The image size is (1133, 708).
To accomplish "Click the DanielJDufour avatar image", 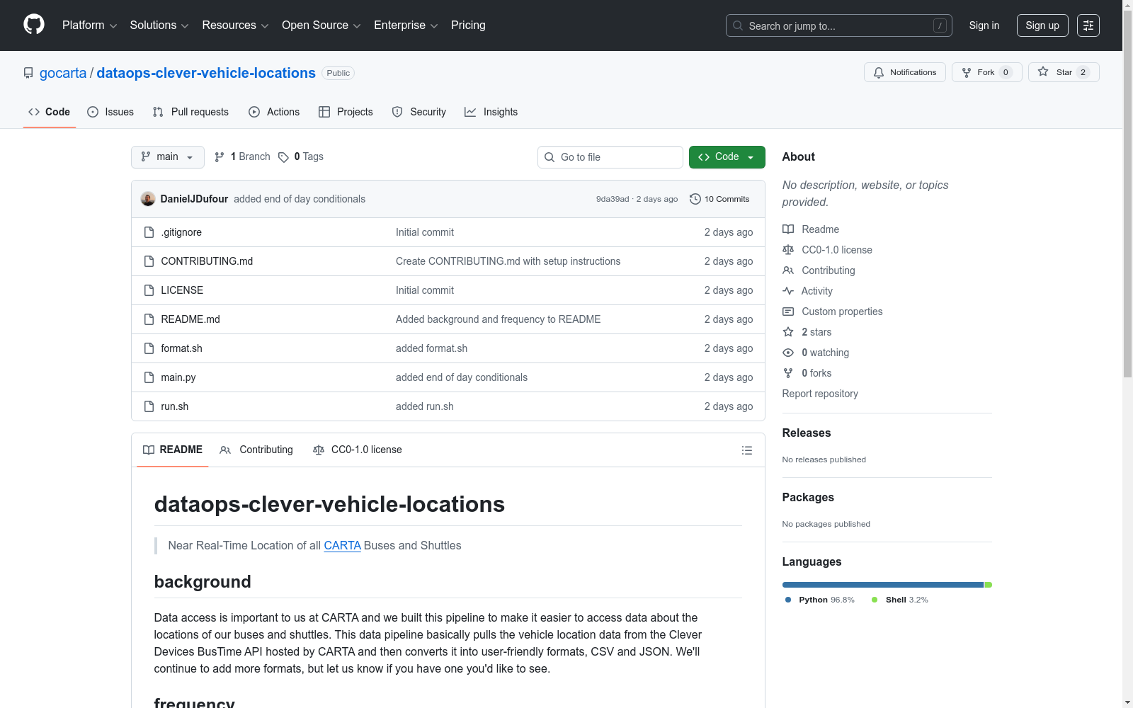I will pos(148,199).
